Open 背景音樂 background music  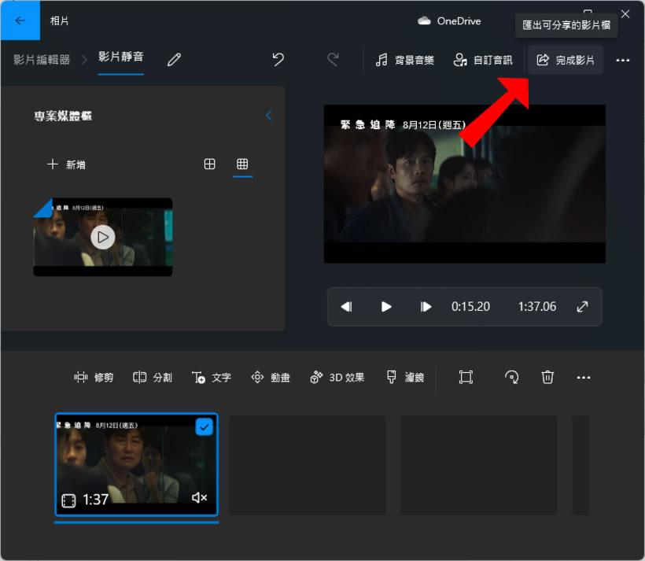click(405, 60)
